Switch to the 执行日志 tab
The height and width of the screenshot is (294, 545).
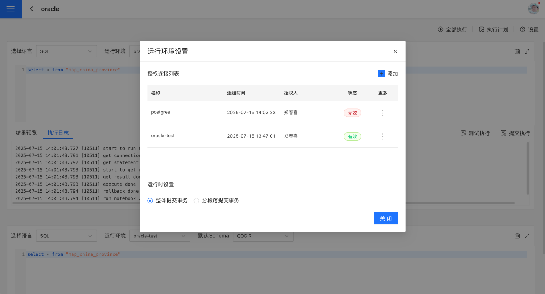[x=58, y=133]
